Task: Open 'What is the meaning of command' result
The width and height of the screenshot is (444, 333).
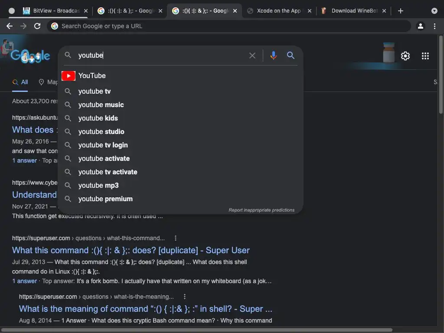Action: pyautogui.click(x=146, y=309)
